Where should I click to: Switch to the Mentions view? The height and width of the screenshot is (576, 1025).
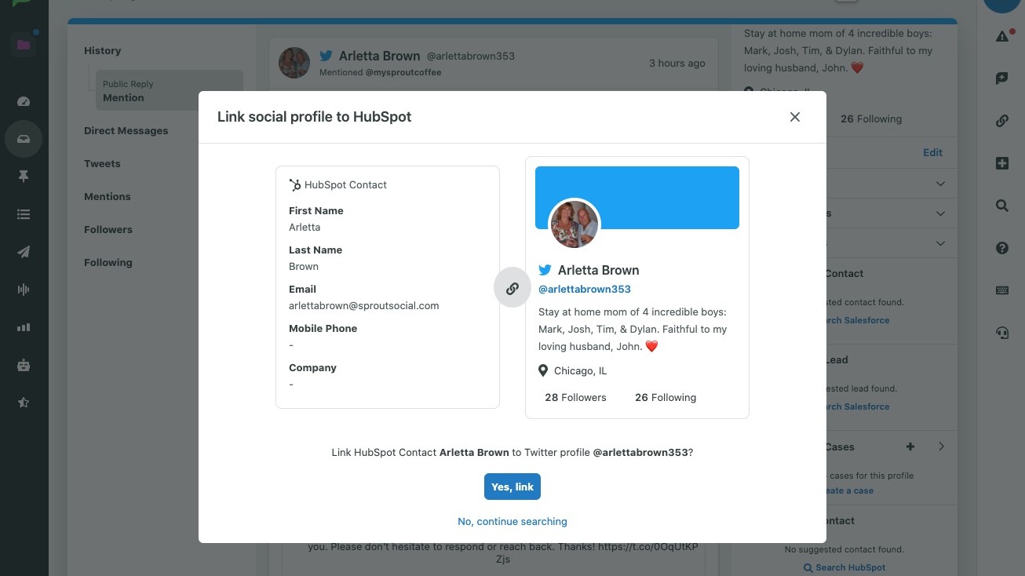pyautogui.click(x=108, y=196)
